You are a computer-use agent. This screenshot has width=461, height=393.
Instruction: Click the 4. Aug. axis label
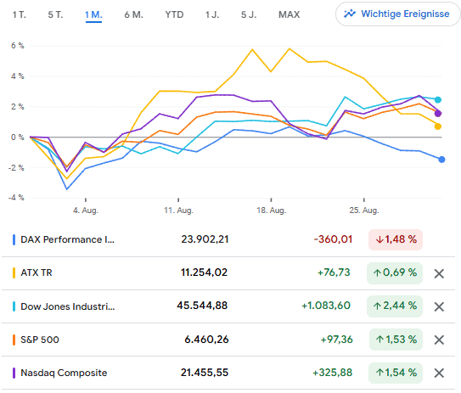(x=86, y=211)
